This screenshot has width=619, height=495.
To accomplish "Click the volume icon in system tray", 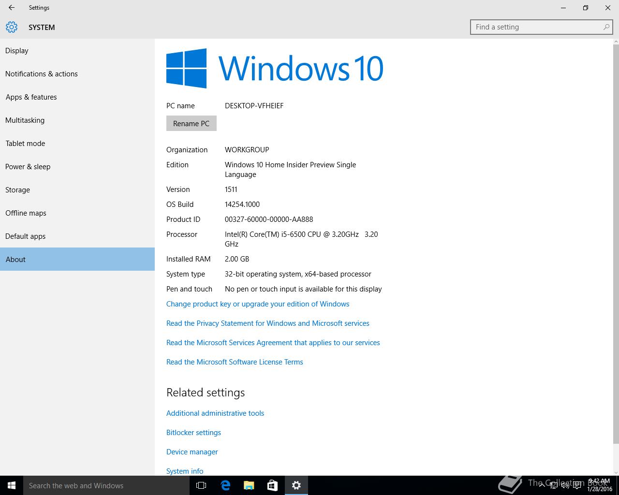I will 565,486.
